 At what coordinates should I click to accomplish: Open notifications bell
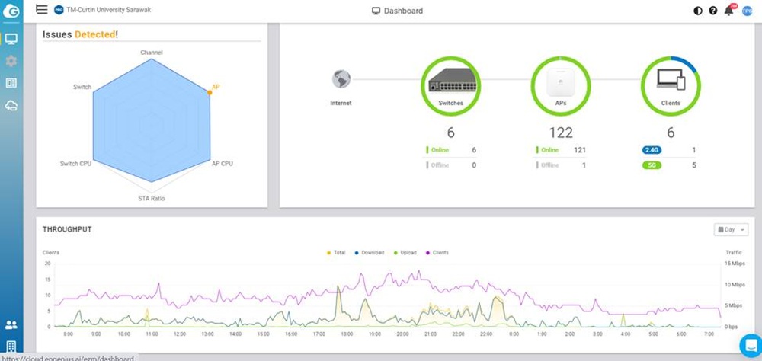coord(729,11)
